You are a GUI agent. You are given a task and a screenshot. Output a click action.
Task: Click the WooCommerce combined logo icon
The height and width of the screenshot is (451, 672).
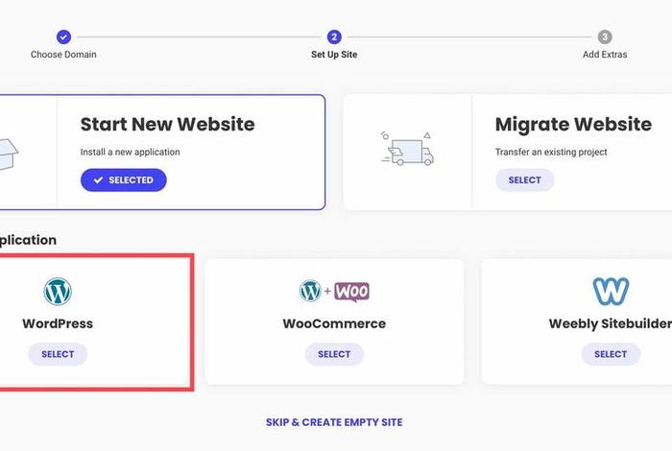334,292
